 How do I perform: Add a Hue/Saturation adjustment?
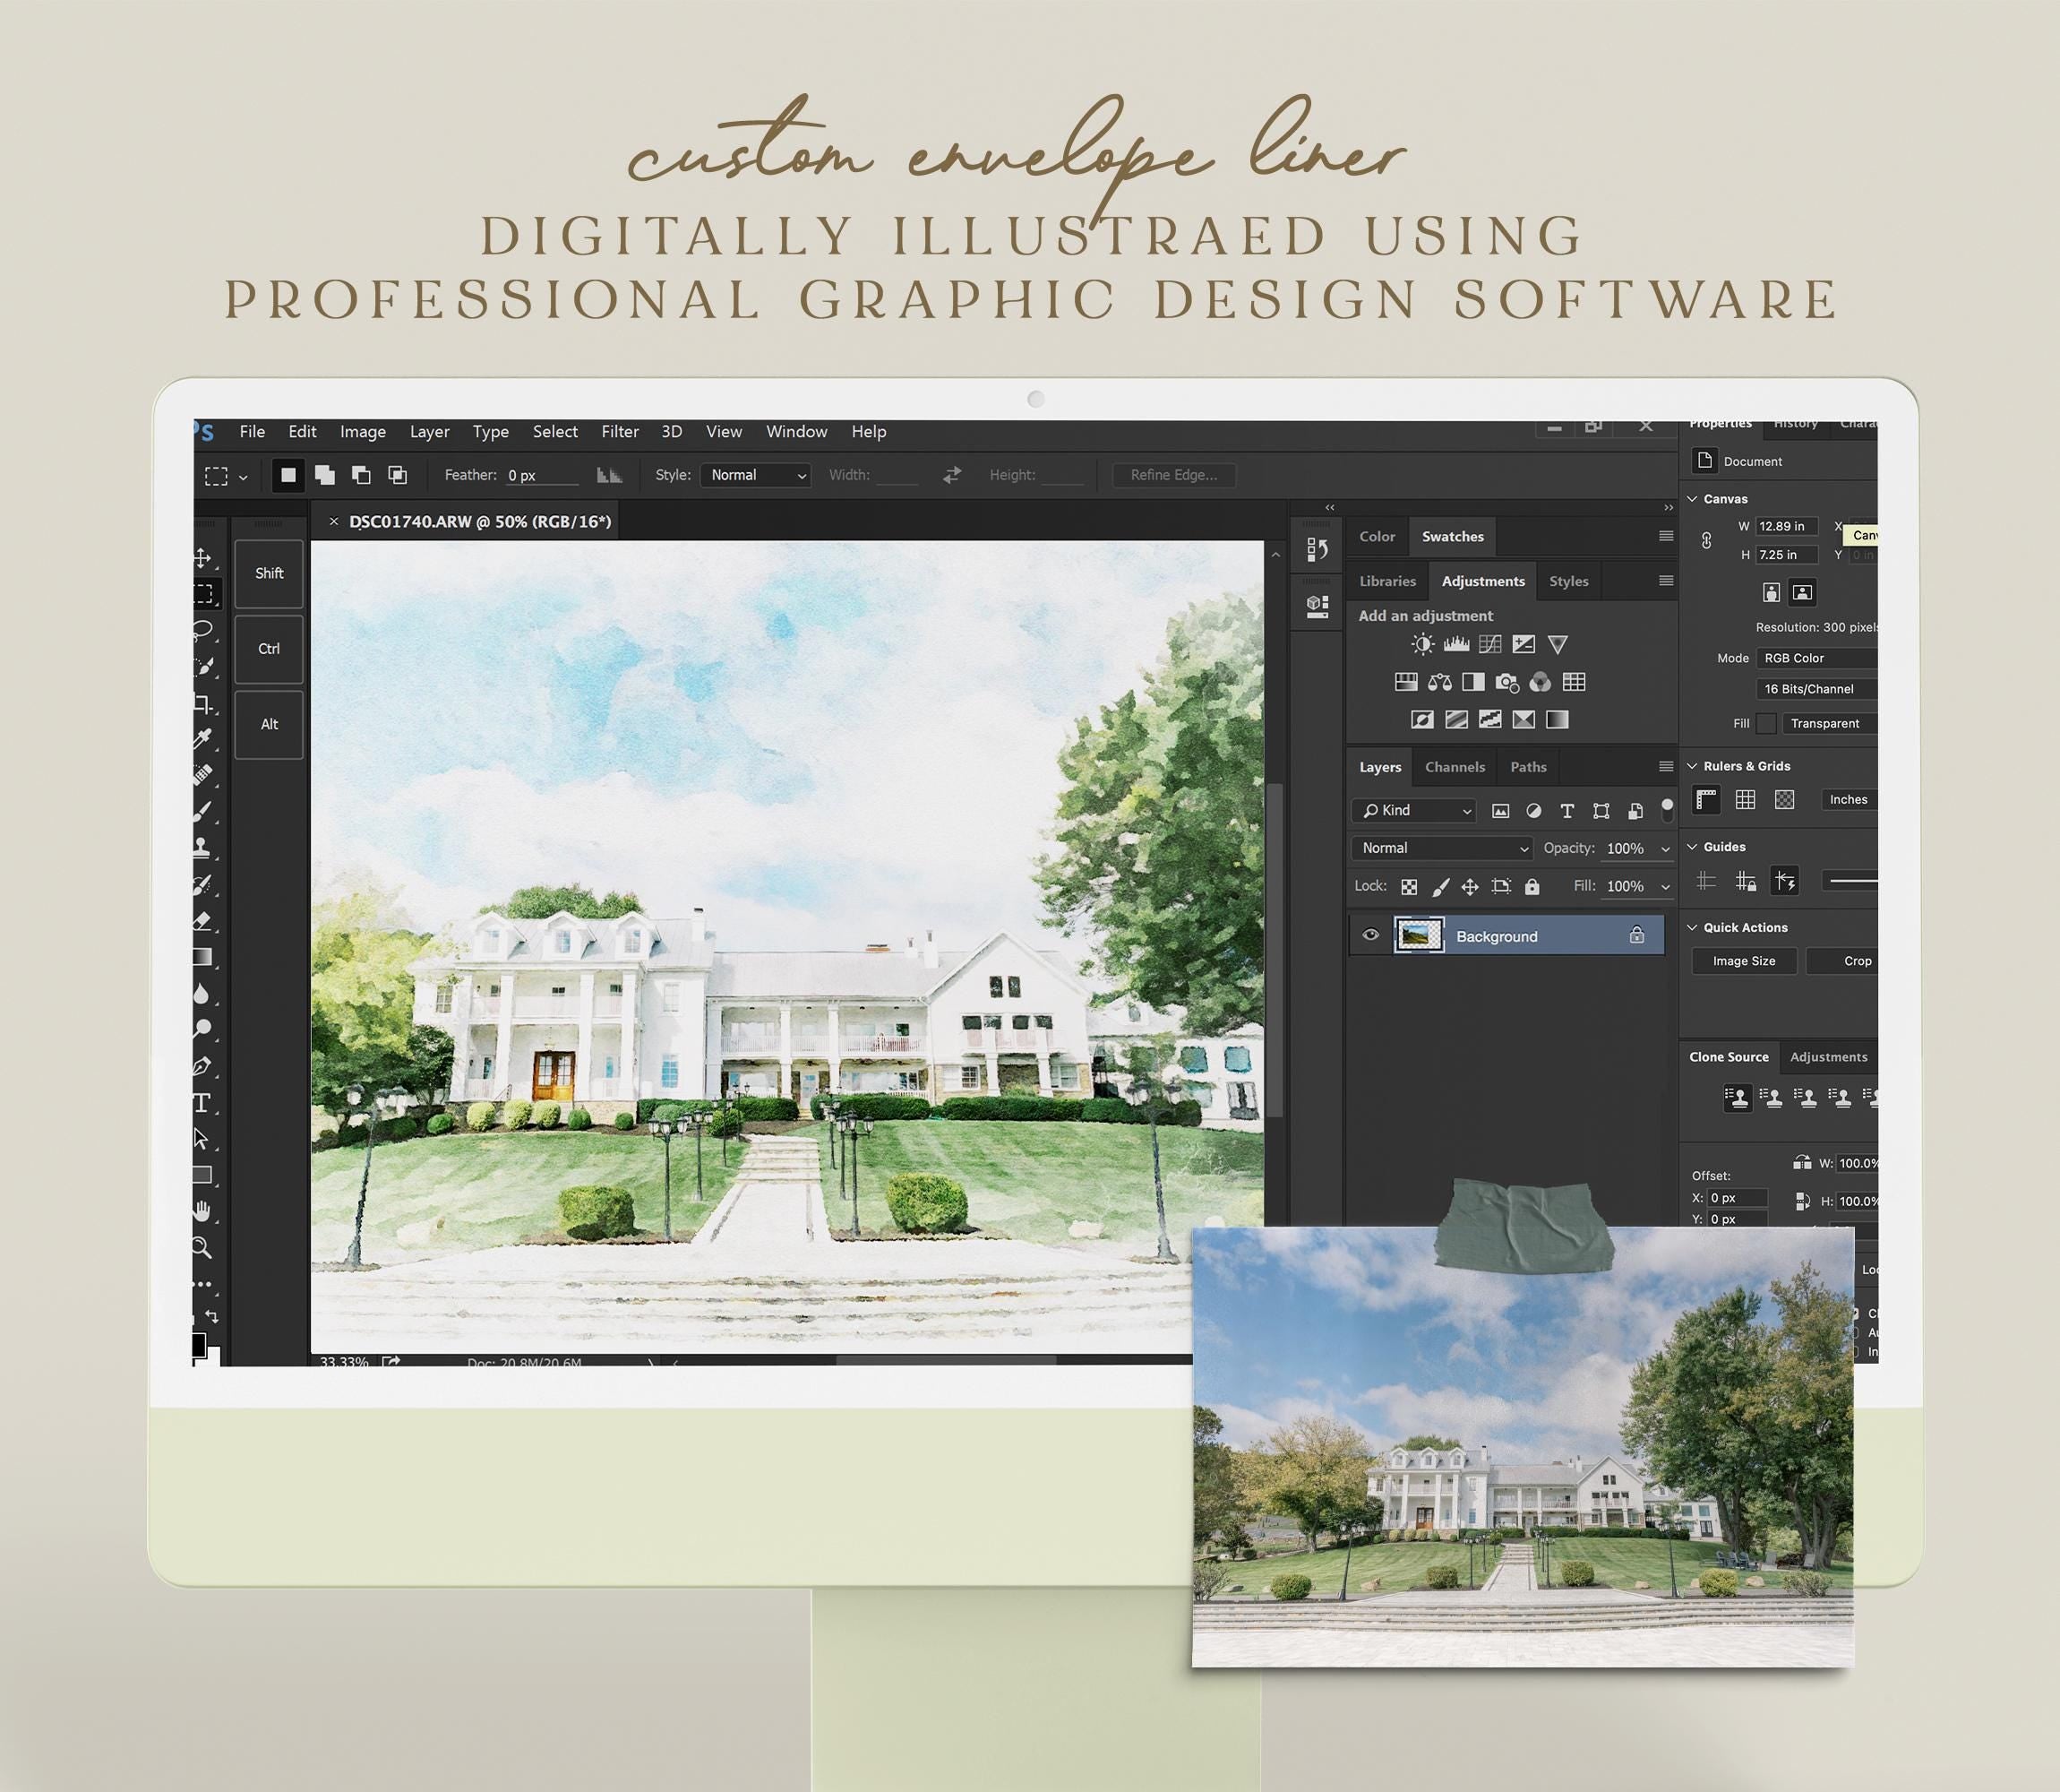1405,682
